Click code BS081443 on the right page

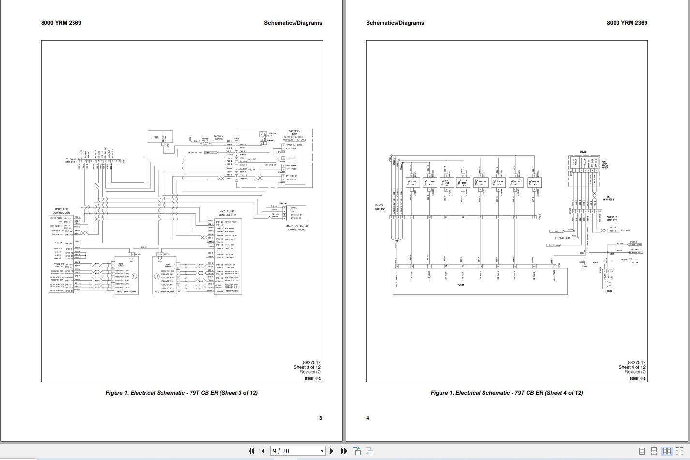pos(637,378)
